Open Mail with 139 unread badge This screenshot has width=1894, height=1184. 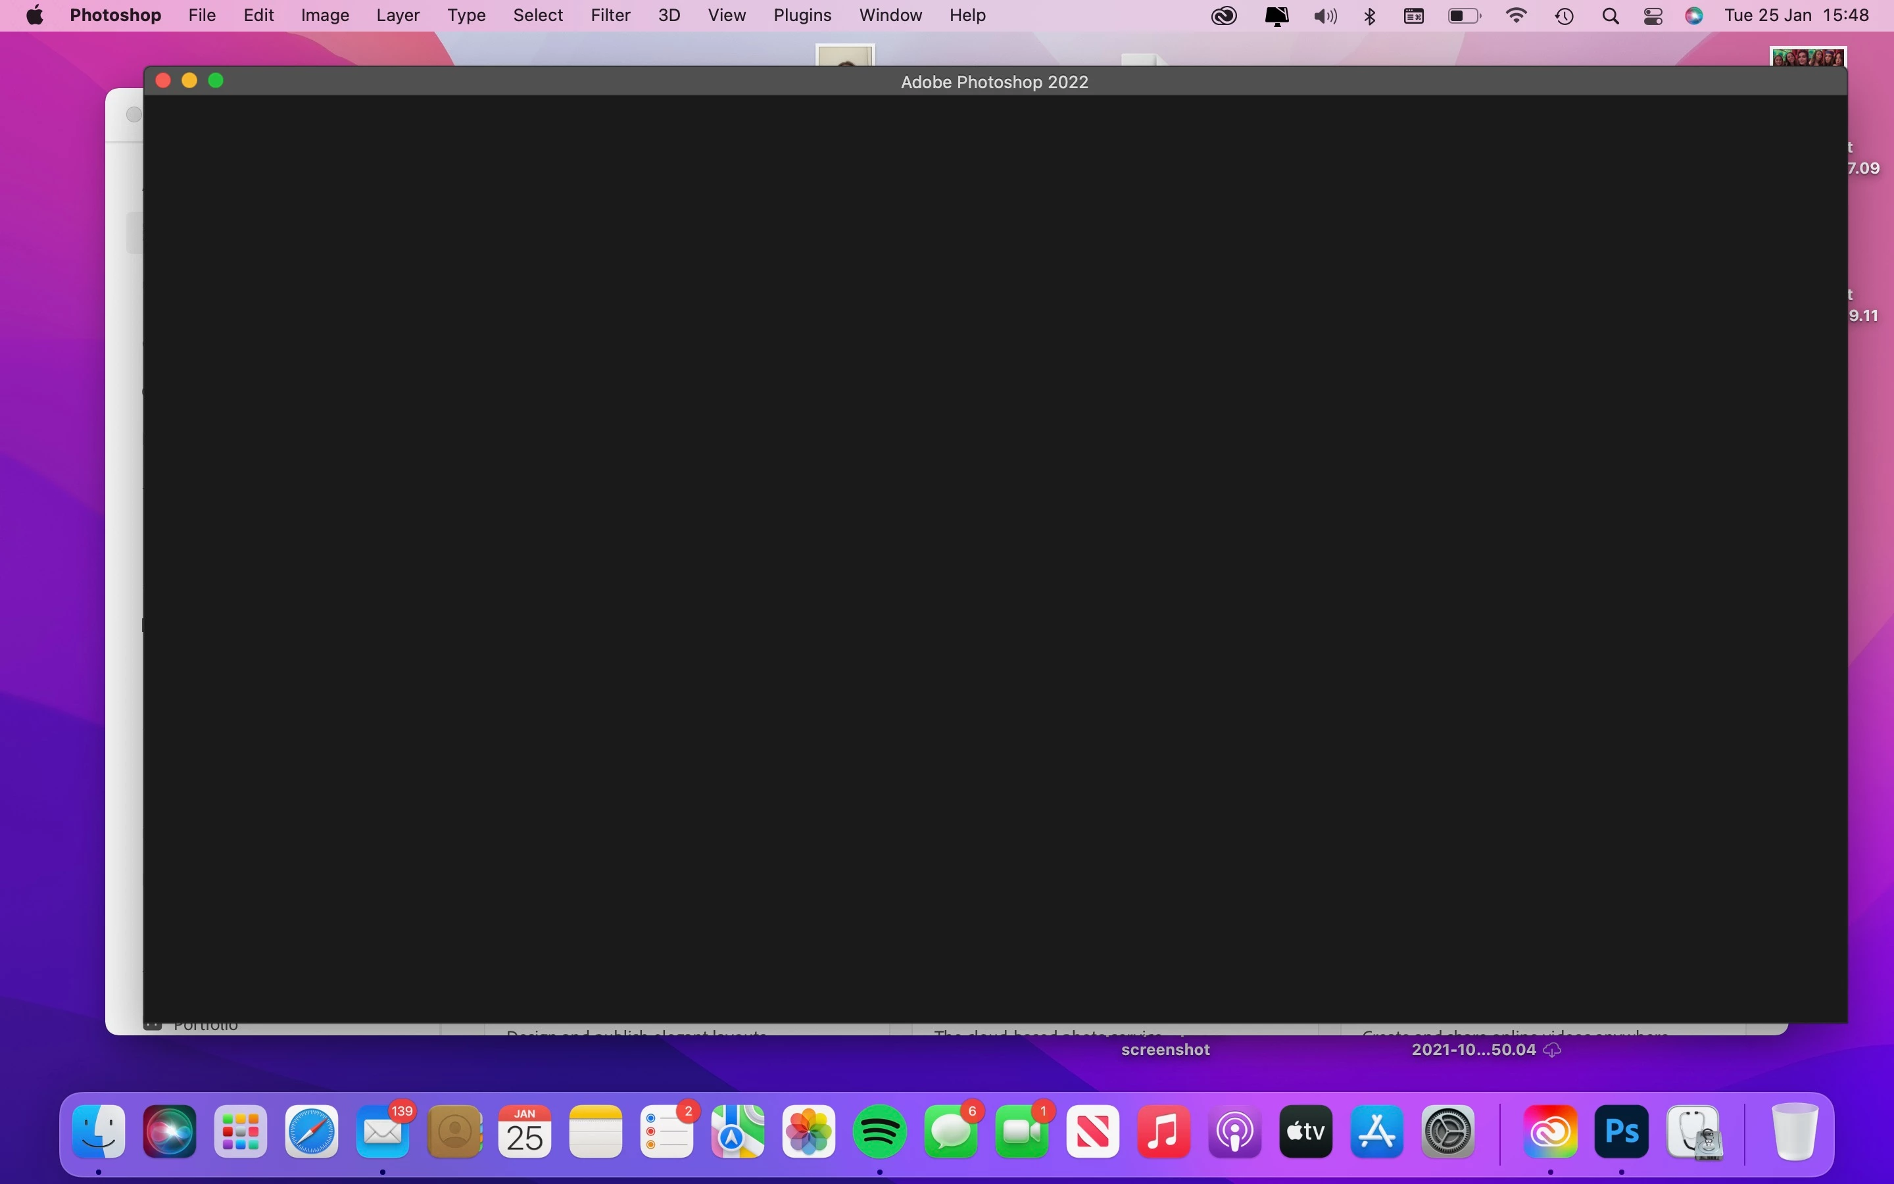pyautogui.click(x=383, y=1131)
